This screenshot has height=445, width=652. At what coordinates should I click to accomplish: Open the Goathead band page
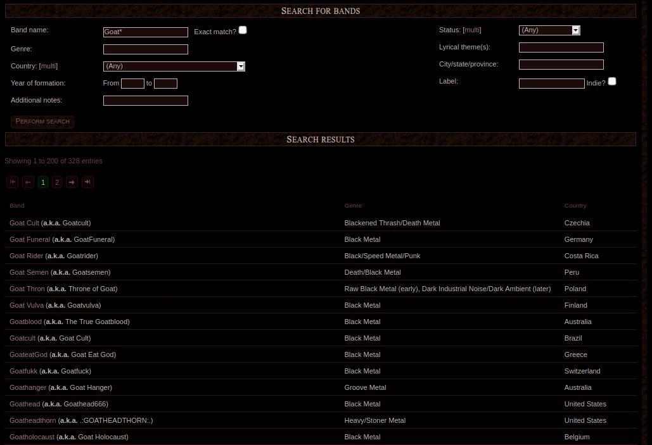pyautogui.click(x=25, y=404)
